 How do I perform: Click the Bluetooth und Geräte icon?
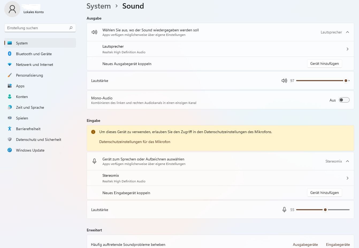click(x=10, y=54)
